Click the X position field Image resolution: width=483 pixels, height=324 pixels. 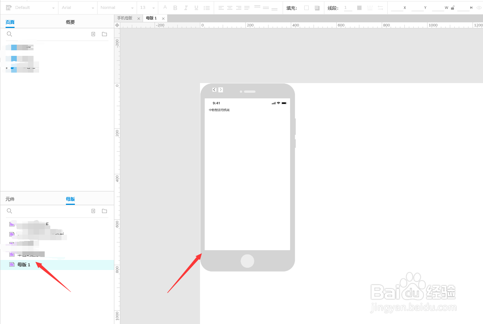397,8
